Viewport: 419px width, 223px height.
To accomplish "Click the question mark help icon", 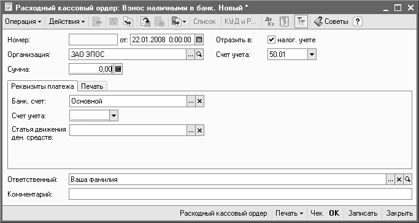I will pos(358,21).
